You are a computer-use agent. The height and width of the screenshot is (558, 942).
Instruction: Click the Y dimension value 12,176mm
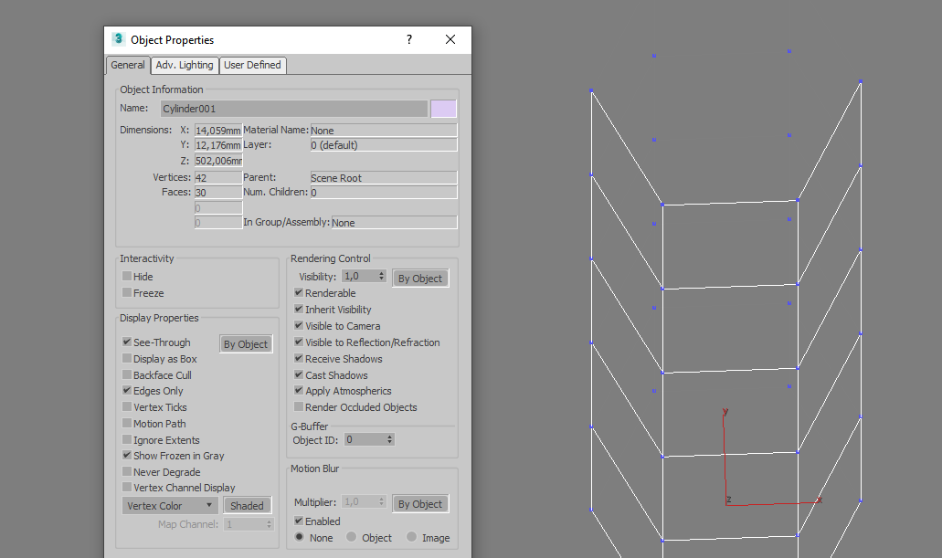[218, 145]
